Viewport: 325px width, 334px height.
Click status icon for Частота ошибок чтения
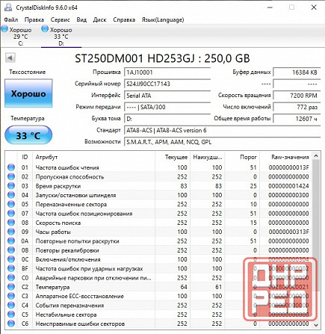(x=11, y=167)
